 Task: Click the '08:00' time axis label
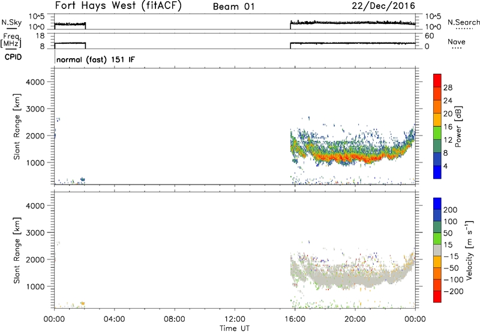[174, 319]
